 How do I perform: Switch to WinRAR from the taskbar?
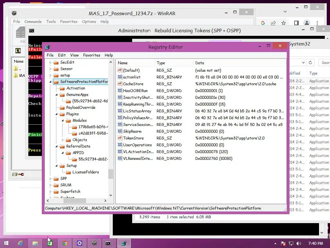tap(94, 243)
